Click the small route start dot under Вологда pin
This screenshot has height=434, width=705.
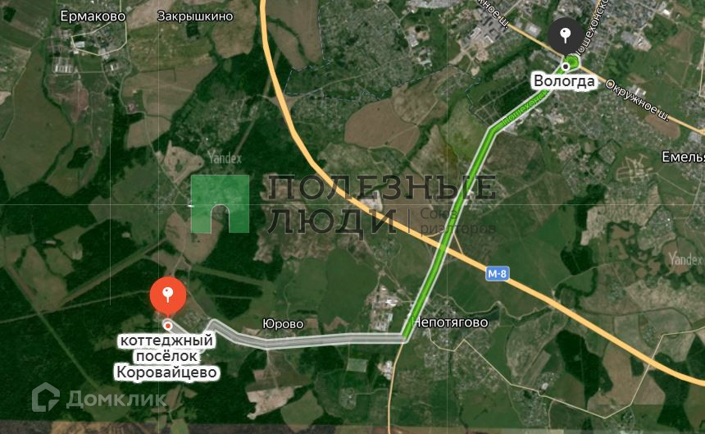click(566, 66)
